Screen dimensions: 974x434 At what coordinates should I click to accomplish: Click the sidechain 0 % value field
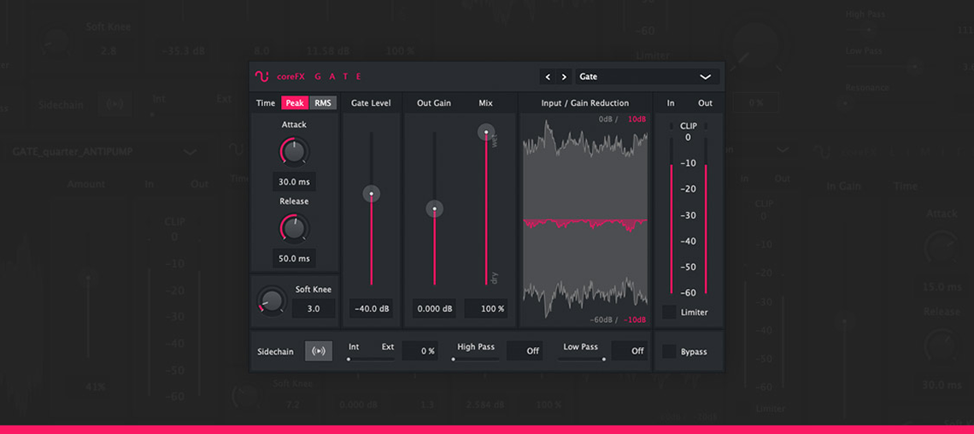click(x=420, y=351)
